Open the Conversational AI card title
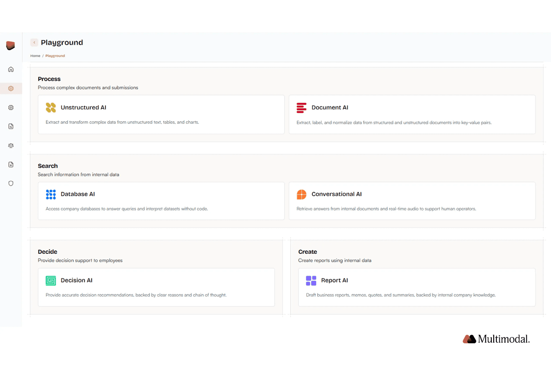The width and height of the screenshot is (551, 367). coord(337,194)
